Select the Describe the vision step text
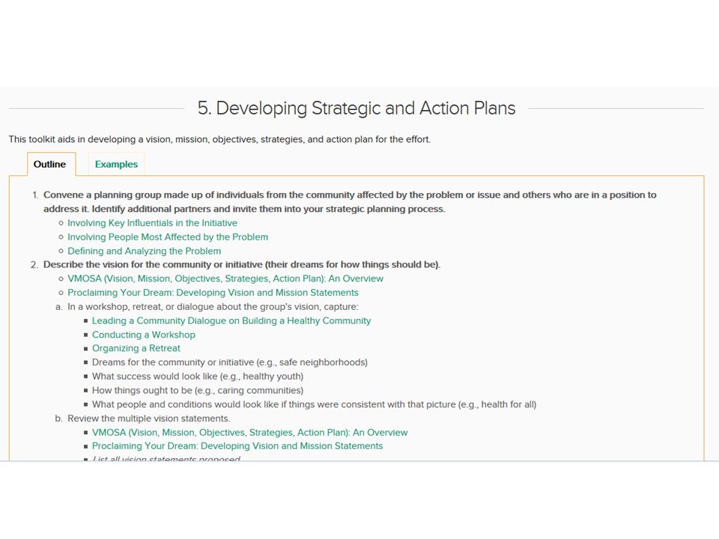The height and width of the screenshot is (539, 719). click(x=242, y=264)
